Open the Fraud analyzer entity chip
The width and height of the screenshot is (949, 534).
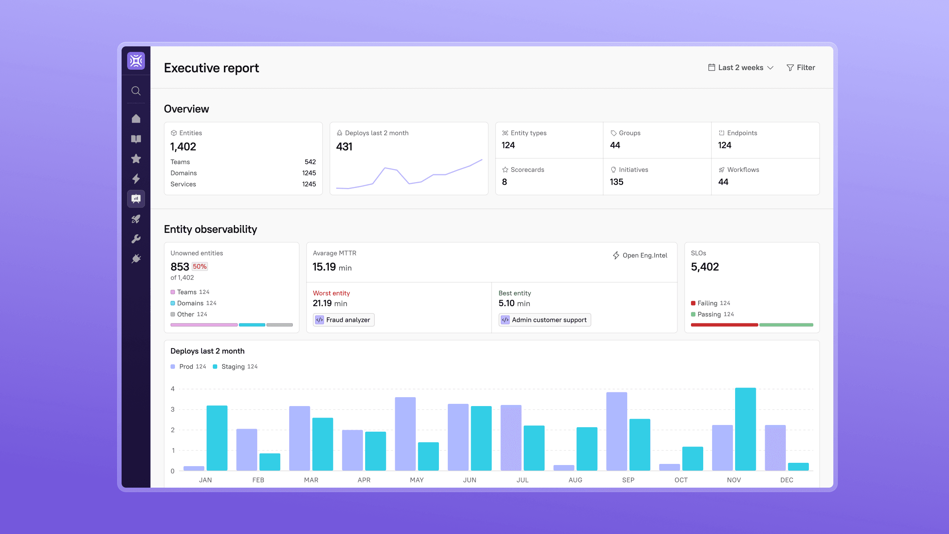[344, 320]
